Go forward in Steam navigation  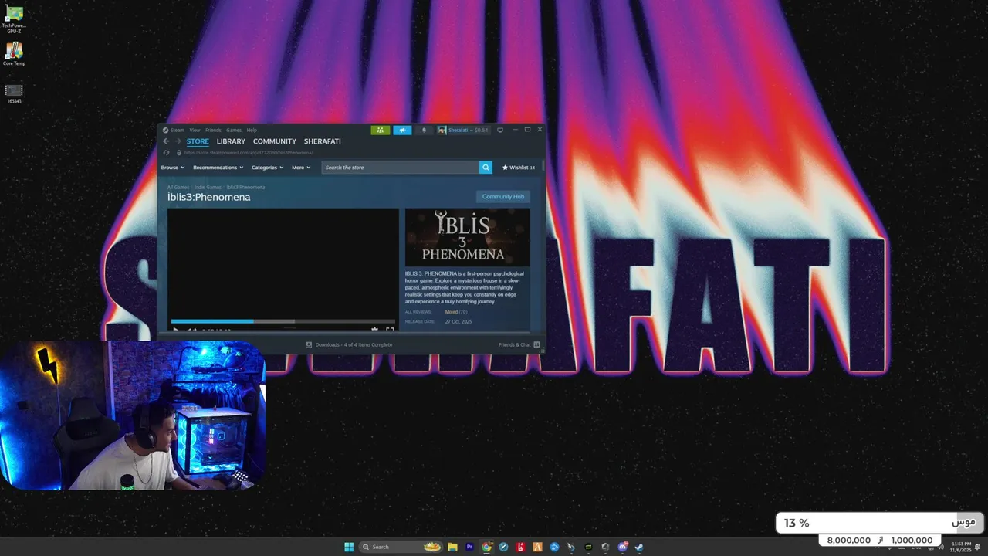(x=178, y=141)
